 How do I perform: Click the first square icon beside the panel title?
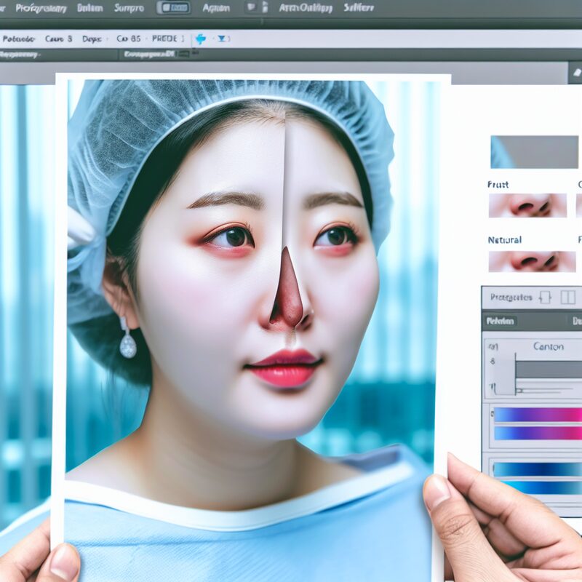click(544, 297)
